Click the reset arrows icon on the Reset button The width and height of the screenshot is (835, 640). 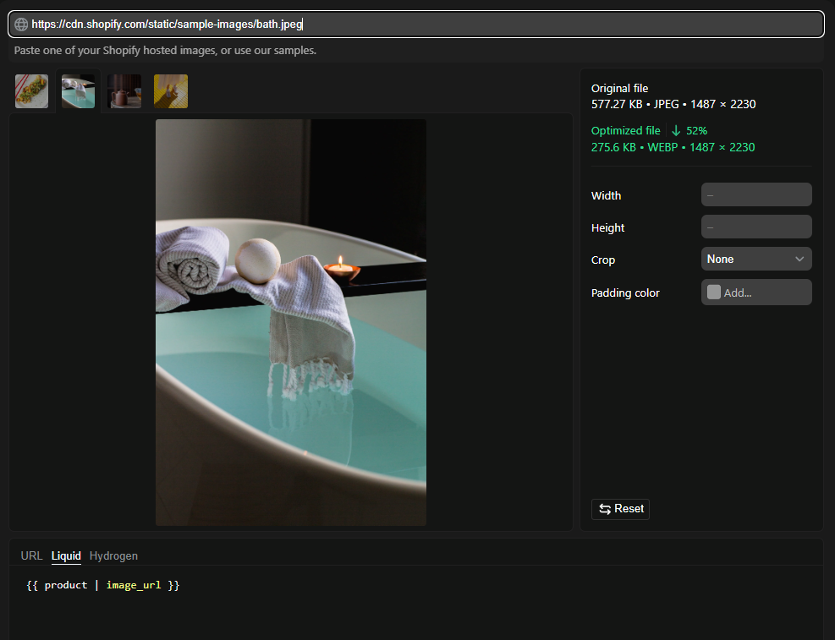606,509
